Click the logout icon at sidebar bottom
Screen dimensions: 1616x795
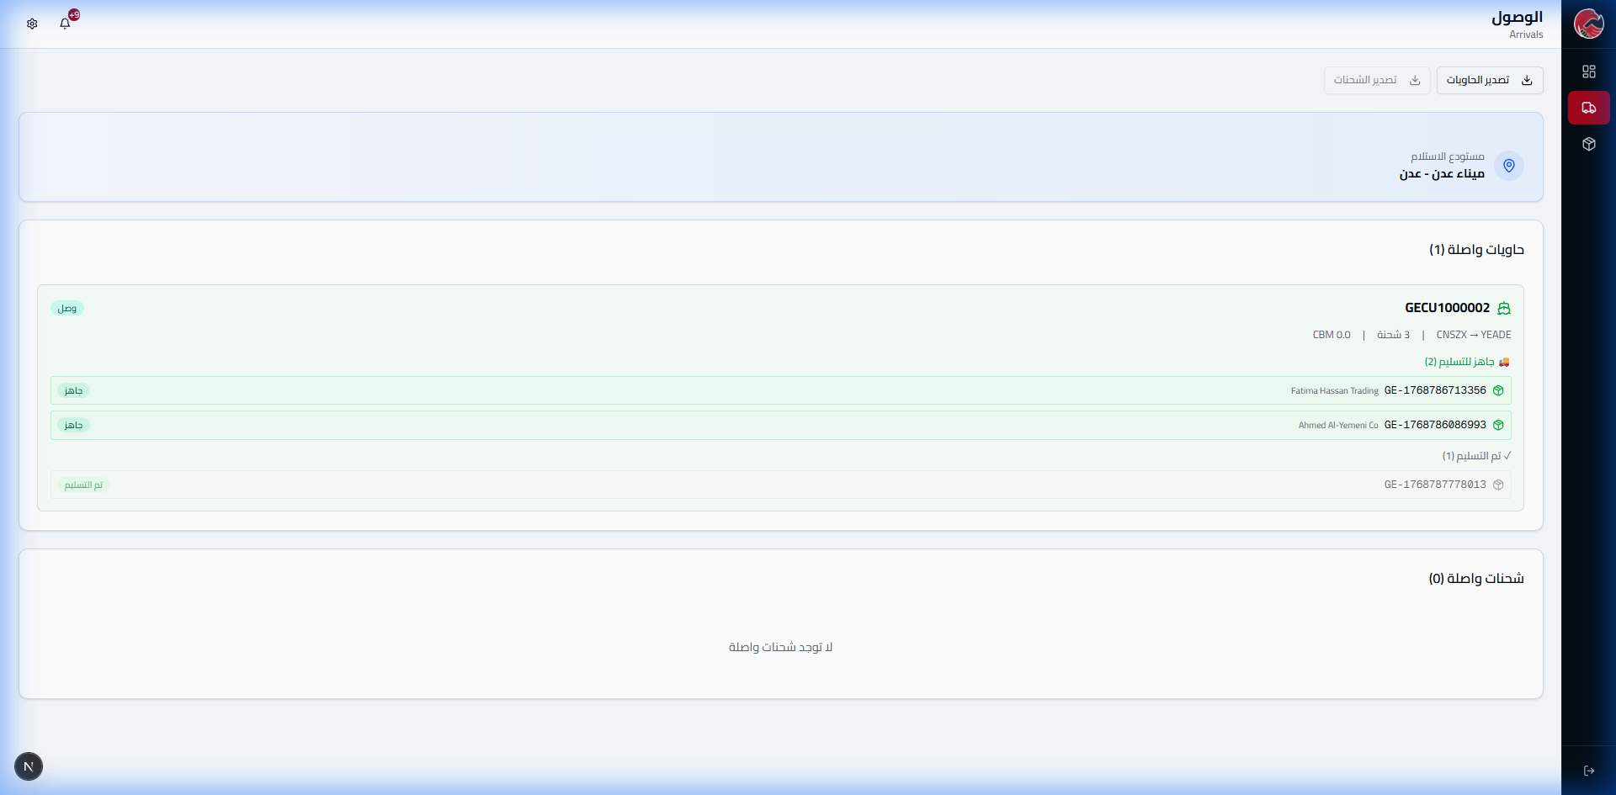(1588, 771)
